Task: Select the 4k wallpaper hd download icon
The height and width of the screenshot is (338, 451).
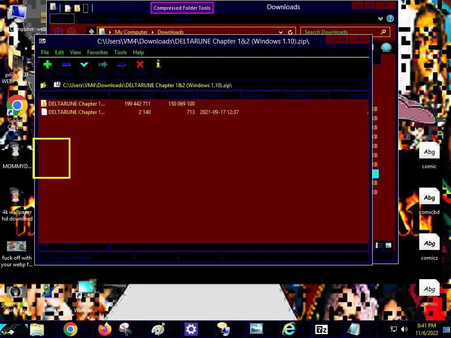Action: coord(17,204)
